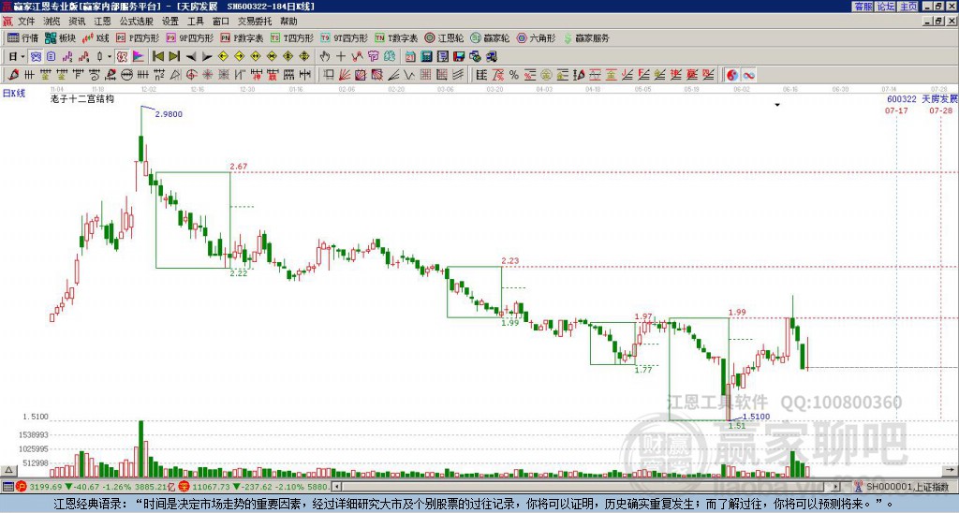Select the crosshair cursor tool

tap(341, 57)
